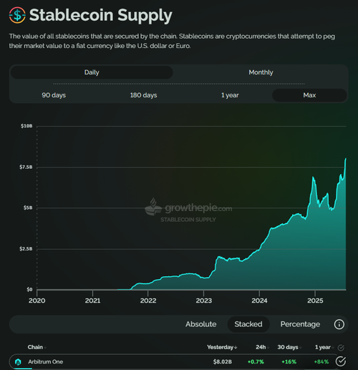Sort table by 30 days column

[x=289, y=347]
